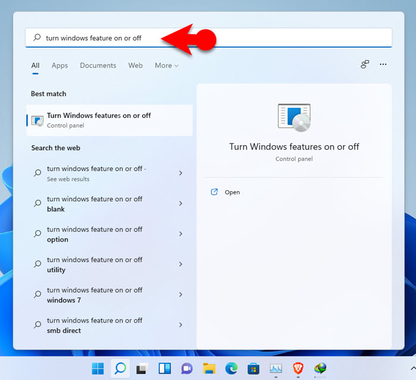Launch Microsoft Edge from taskbar

(x=231, y=369)
